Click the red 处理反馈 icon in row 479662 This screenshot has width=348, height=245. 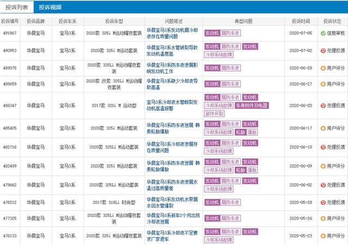[x=323, y=185]
